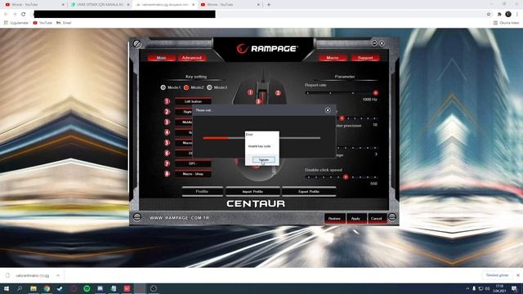523x294 pixels.
Task: Open DPI - key assignment for button 7
Action: tap(193, 163)
